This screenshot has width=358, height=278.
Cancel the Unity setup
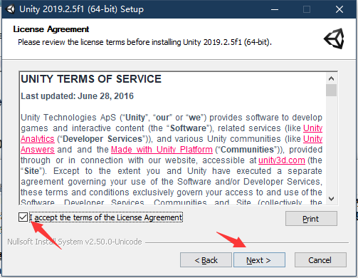click(x=320, y=260)
